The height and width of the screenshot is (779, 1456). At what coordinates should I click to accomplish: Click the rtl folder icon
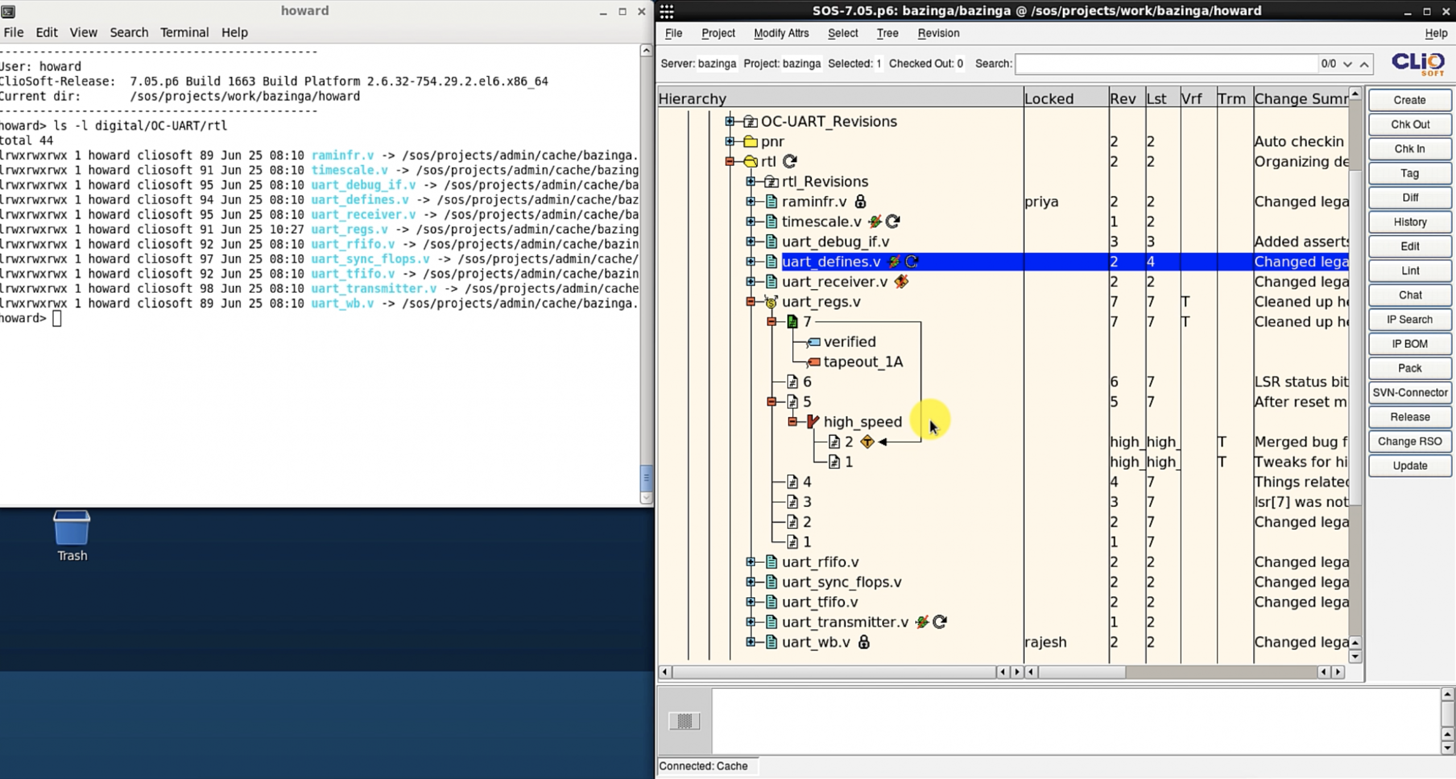coord(750,161)
